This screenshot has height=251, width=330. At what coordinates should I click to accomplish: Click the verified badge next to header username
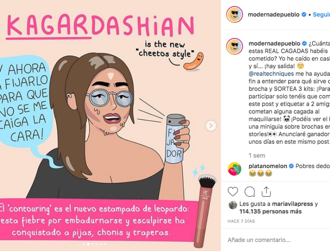click(x=304, y=14)
